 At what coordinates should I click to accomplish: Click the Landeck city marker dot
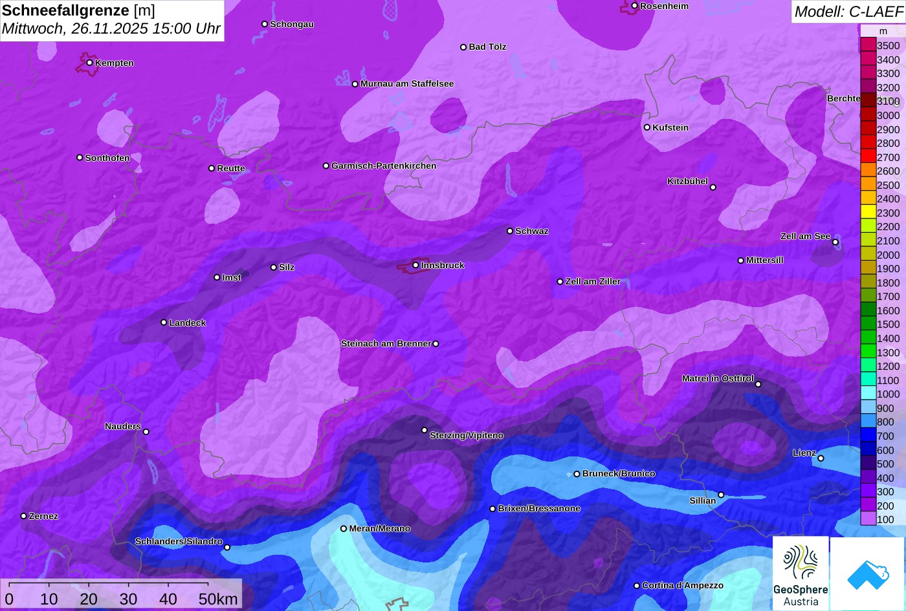coord(164,322)
